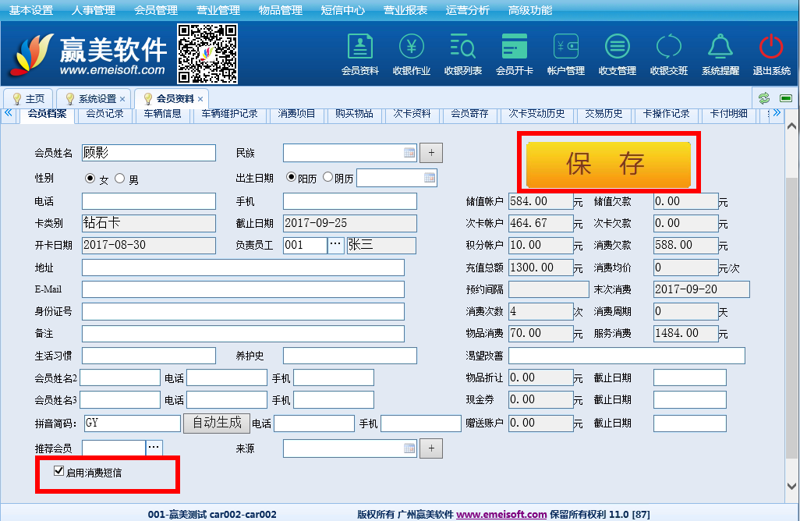Screen dimensions: 800x521
Task: Click the 退出系统 power icon
Action: click(x=771, y=53)
